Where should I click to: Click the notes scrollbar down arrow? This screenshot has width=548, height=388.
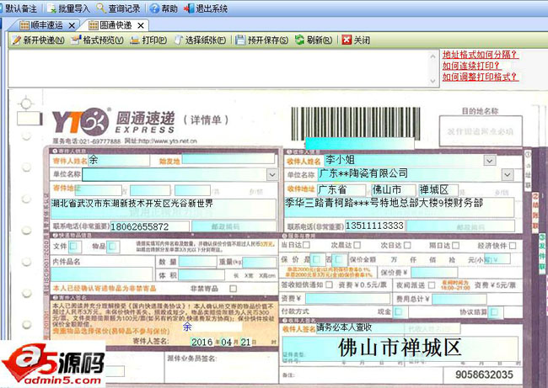point(432,81)
